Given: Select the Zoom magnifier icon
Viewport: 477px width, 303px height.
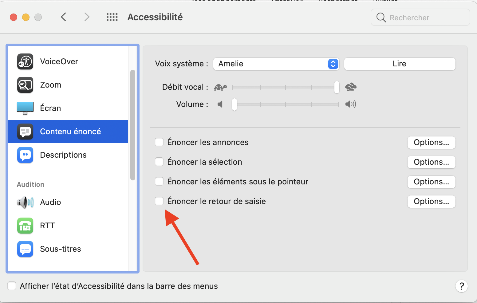Looking at the screenshot, I should point(25,85).
